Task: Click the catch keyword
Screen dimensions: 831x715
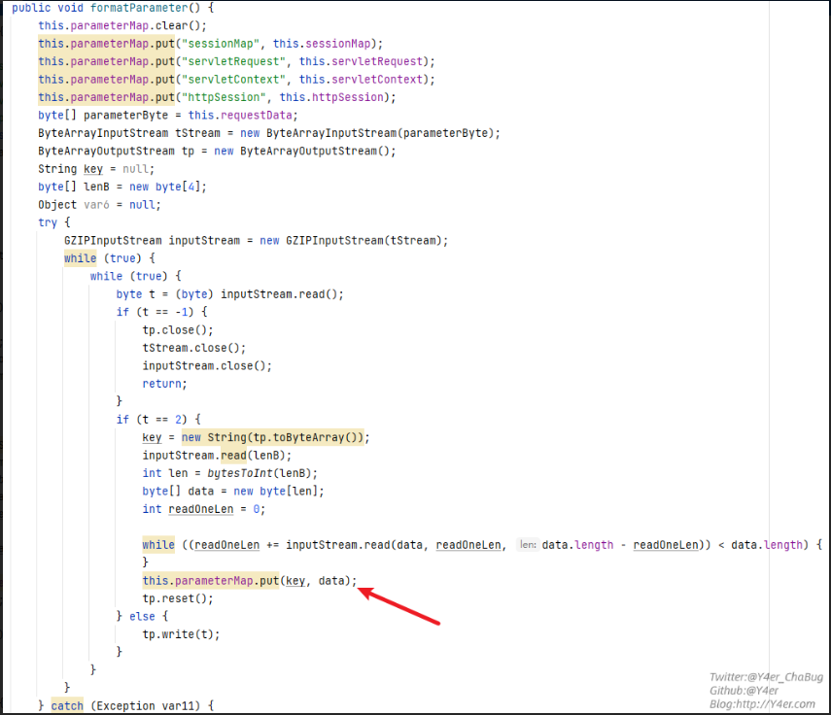Action: (x=67, y=706)
